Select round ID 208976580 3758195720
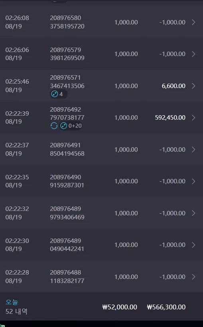The image size is (203, 327). coord(67,22)
